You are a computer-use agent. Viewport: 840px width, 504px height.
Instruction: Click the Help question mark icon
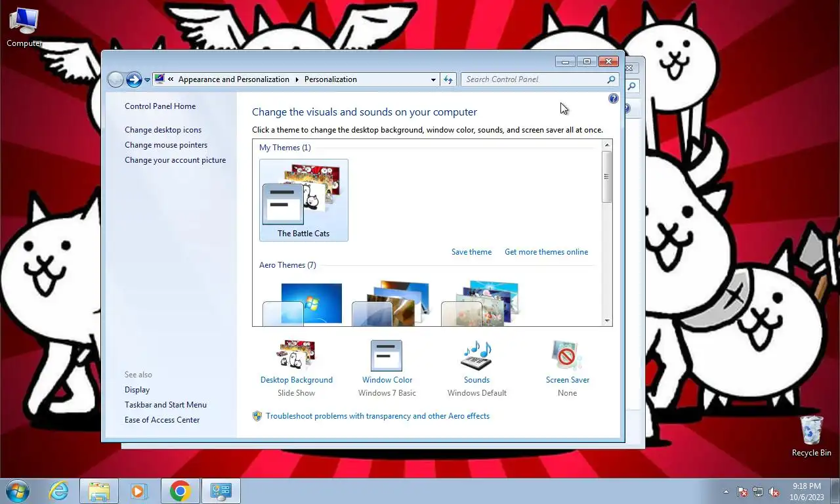point(614,98)
